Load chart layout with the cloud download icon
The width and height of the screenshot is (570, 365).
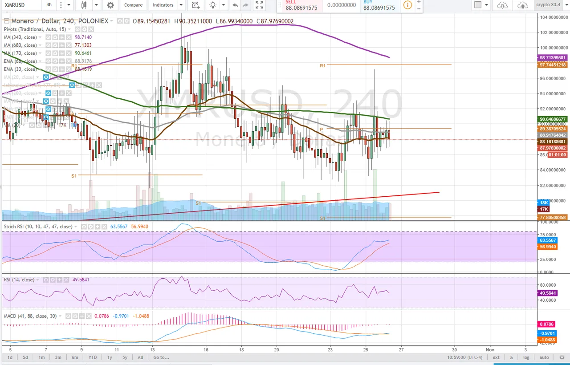click(502, 5)
